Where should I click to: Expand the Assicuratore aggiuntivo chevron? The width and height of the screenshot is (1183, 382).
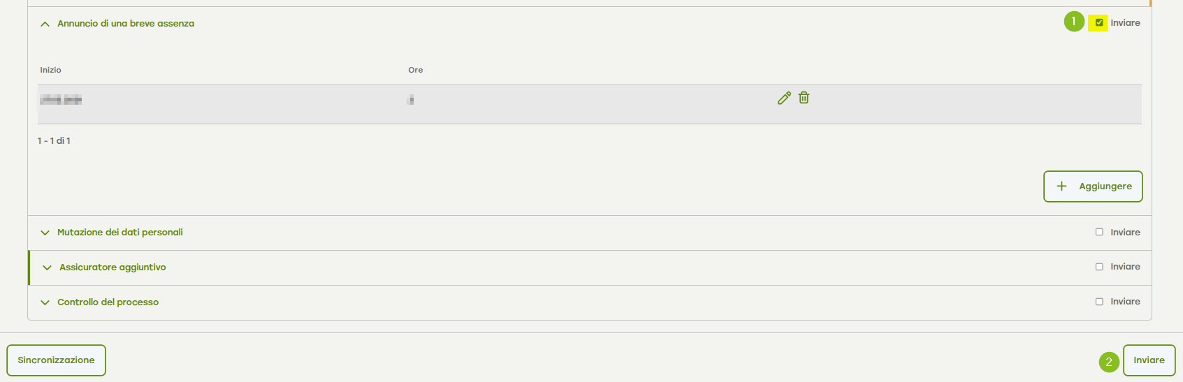coord(47,267)
